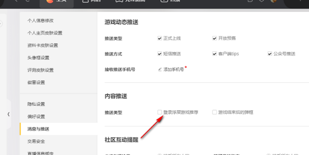Collapse the left sidebar with chevron arrow
309x155 pixels.
[x=8, y=114]
